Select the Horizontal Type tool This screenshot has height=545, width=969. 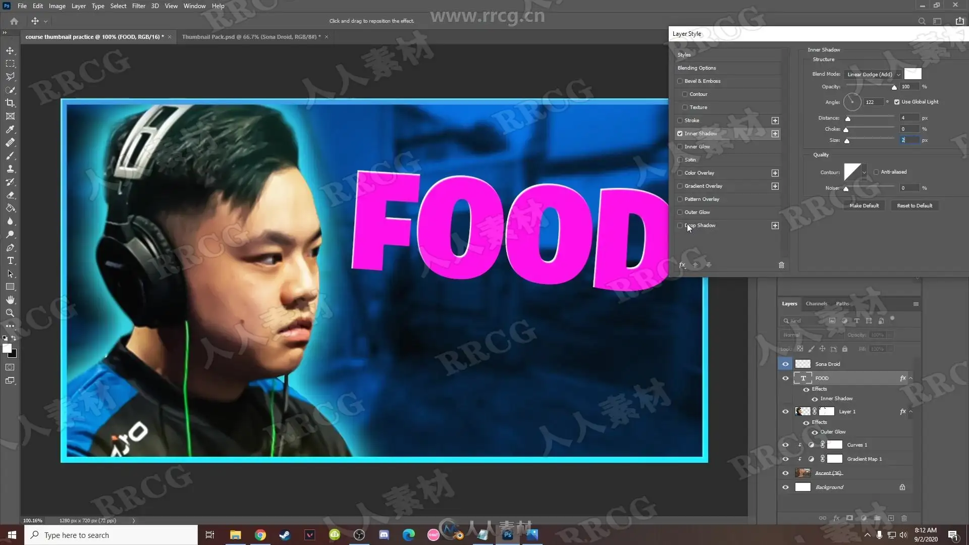click(x=10, y=261)
